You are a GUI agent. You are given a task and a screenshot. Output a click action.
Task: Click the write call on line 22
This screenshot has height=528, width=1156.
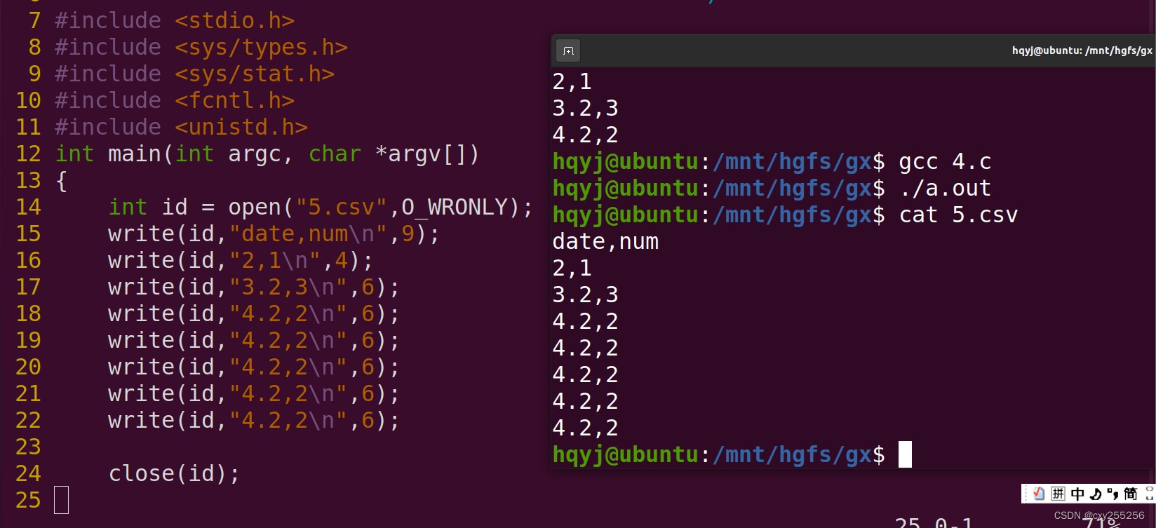point(254,420)
